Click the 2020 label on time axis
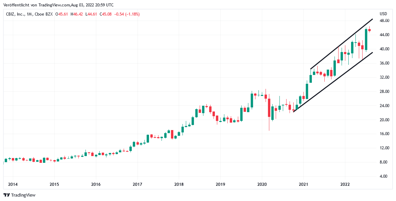Image resolution: width=396 pixels, height=201 pixels. [x=262, y=184]
